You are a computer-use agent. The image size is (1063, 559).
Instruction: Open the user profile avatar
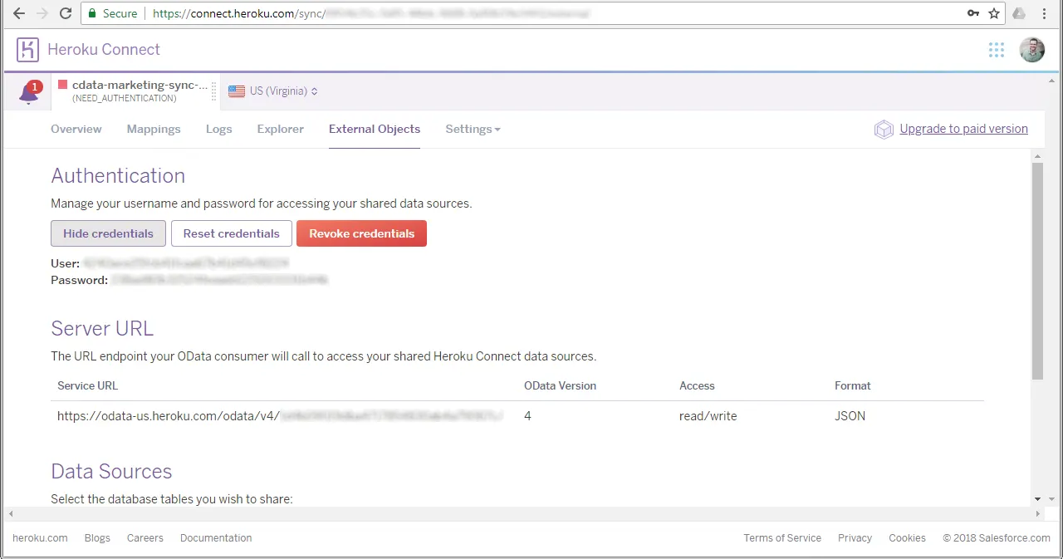point(1032,50)
